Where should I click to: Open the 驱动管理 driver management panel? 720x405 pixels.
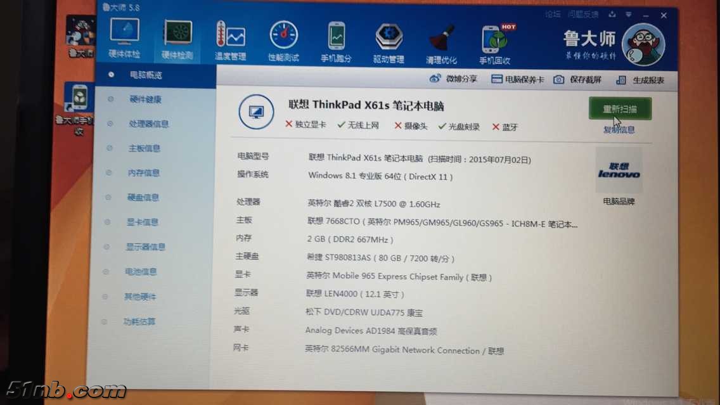point(389,38)
